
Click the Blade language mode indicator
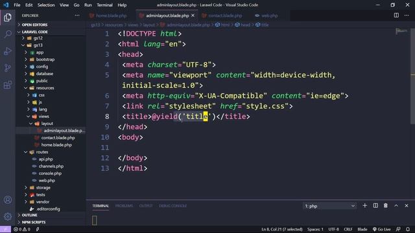coord(362,229)
